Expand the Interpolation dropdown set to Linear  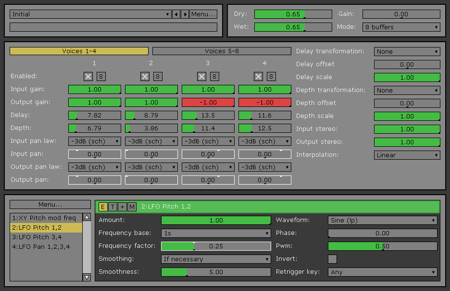407,155
